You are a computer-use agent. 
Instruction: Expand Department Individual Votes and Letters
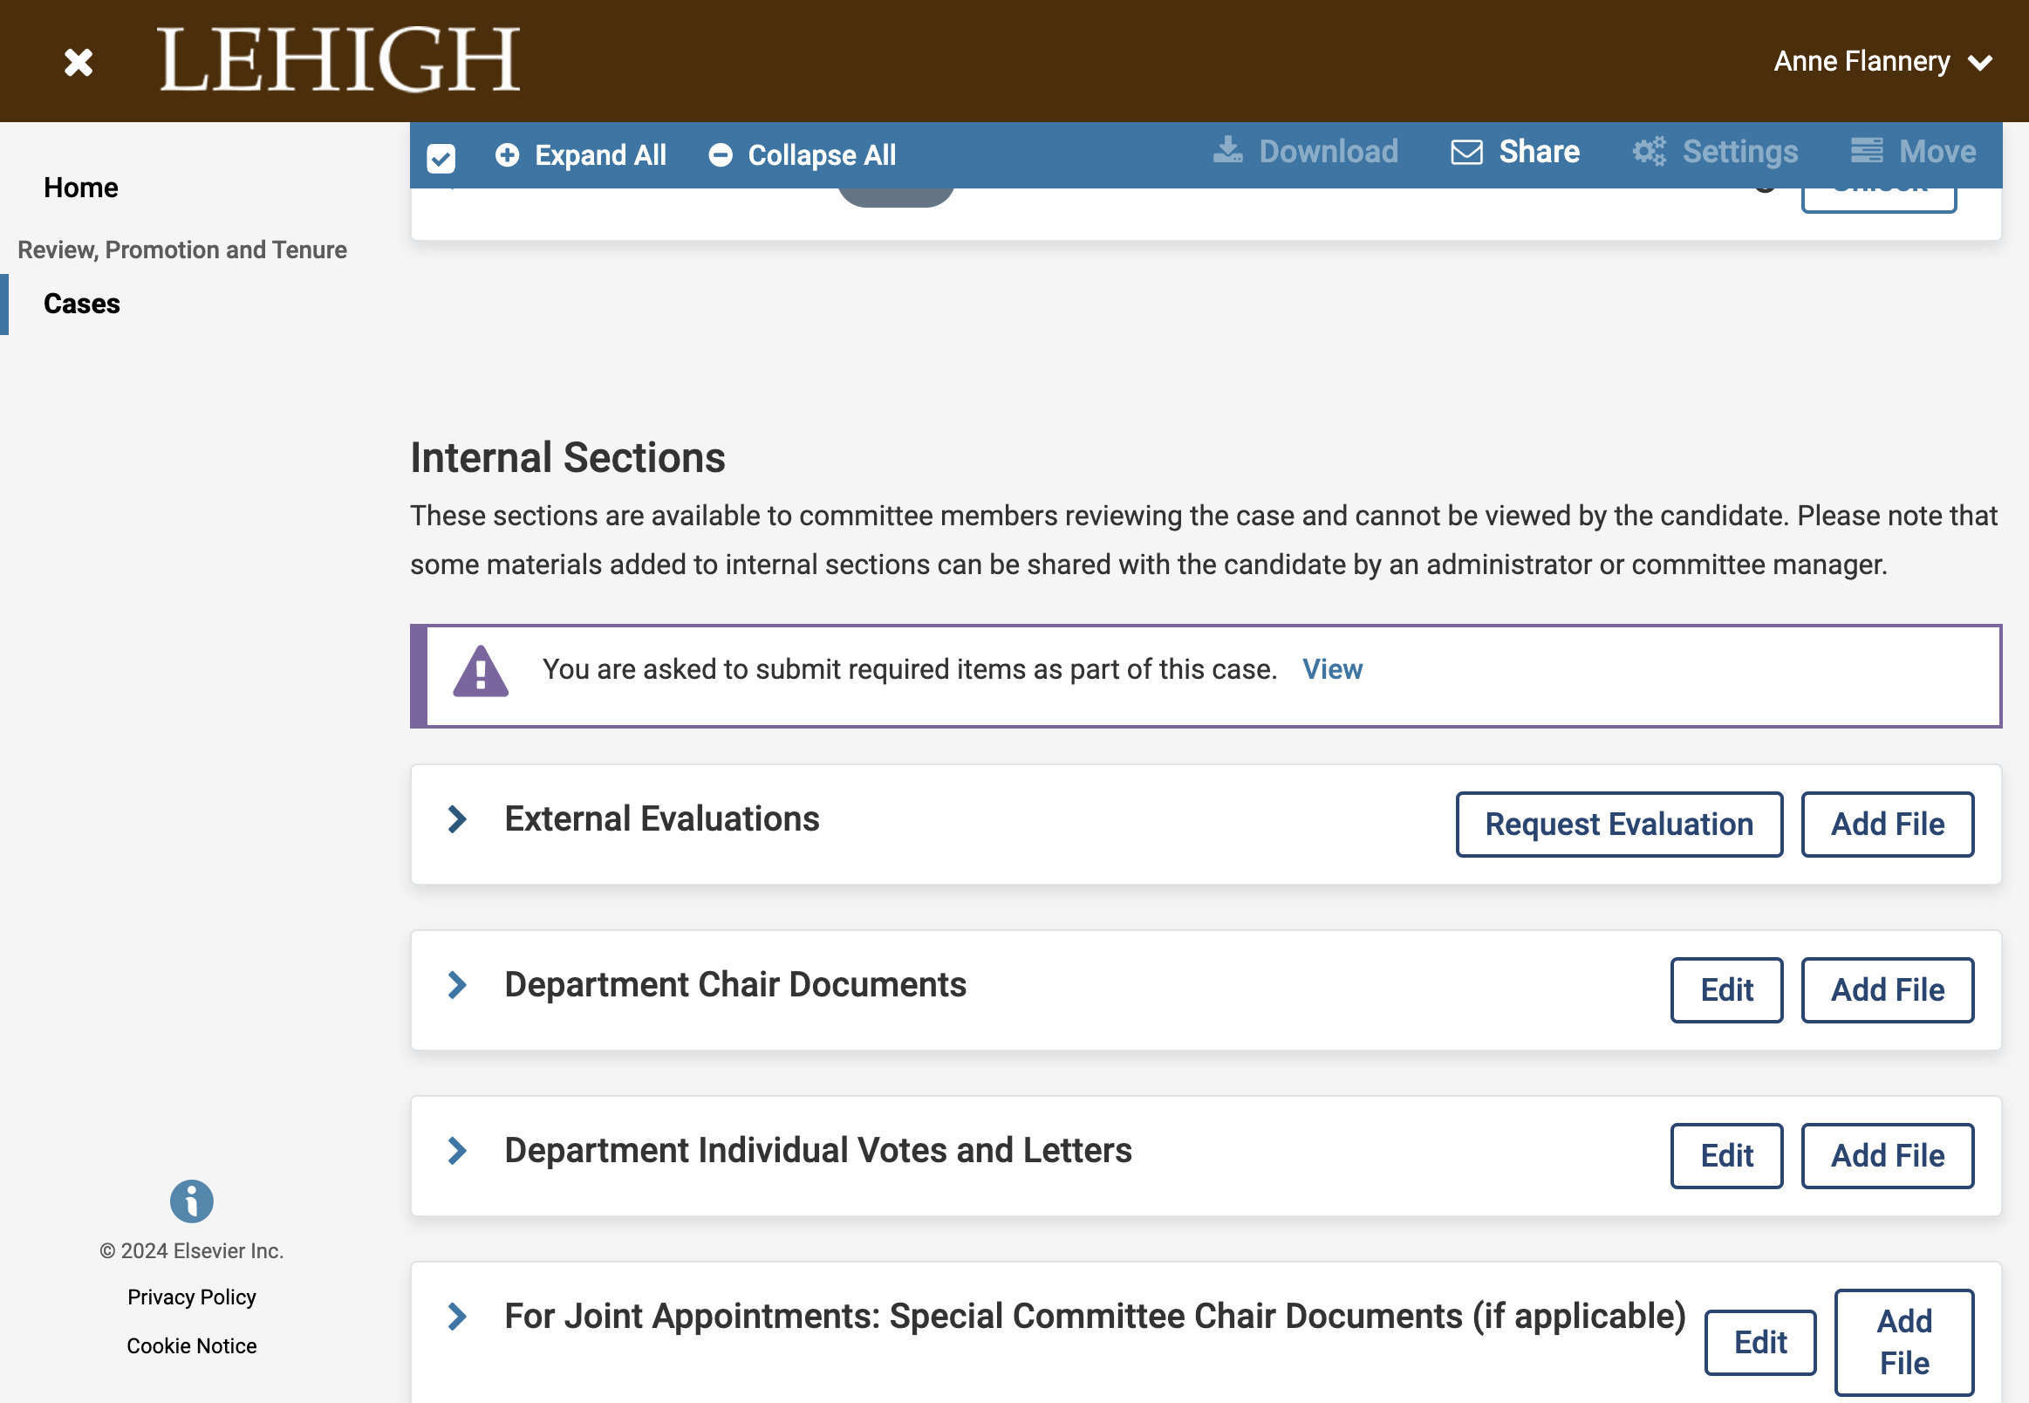457,1151
